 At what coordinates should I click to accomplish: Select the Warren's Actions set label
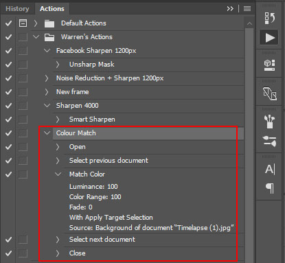point(87,37)
